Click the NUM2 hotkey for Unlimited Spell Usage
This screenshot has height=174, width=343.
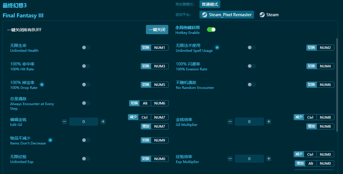(x=325, y=47)
